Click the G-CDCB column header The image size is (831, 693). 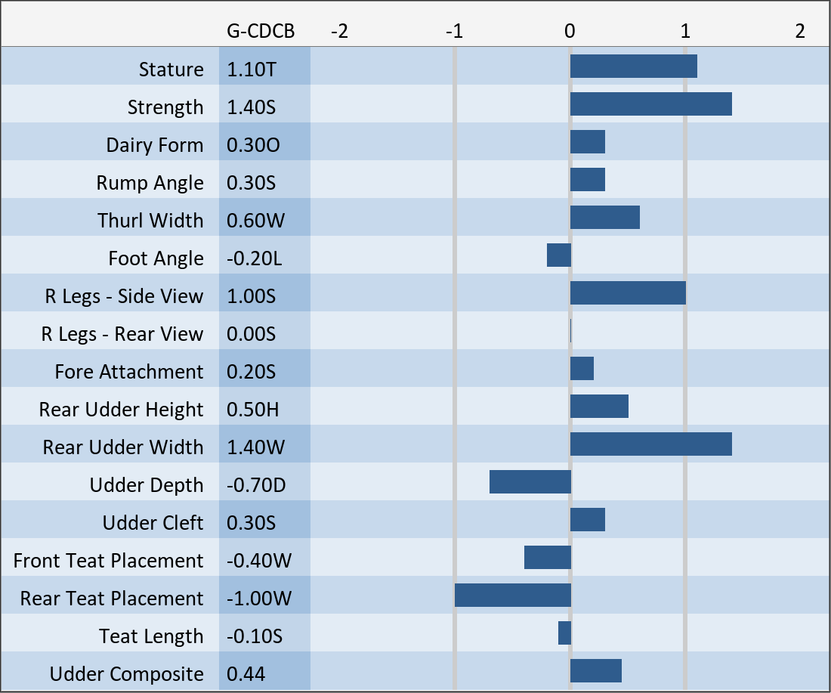coord(261,32)
